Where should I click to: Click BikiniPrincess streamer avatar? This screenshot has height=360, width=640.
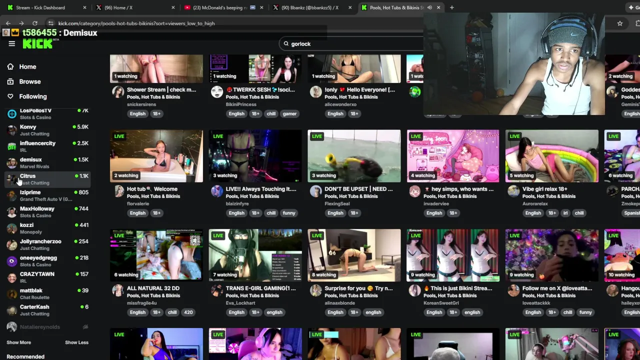click(x=217, y=92)
